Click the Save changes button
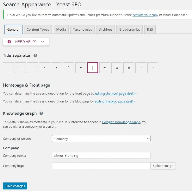 (15, 186)
